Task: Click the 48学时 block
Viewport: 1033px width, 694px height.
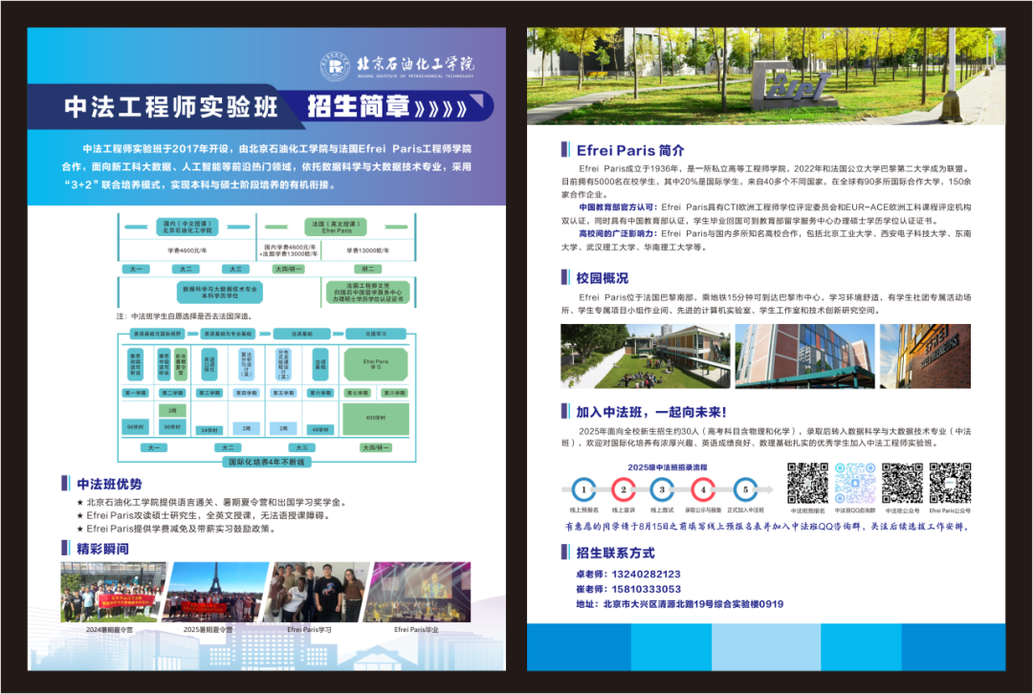Action: point(320,428)
